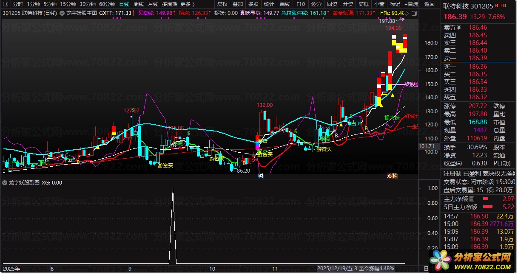This screenshot has width=518, height=274.
Task: Add stock via +自选
Action: pos(411,4)
